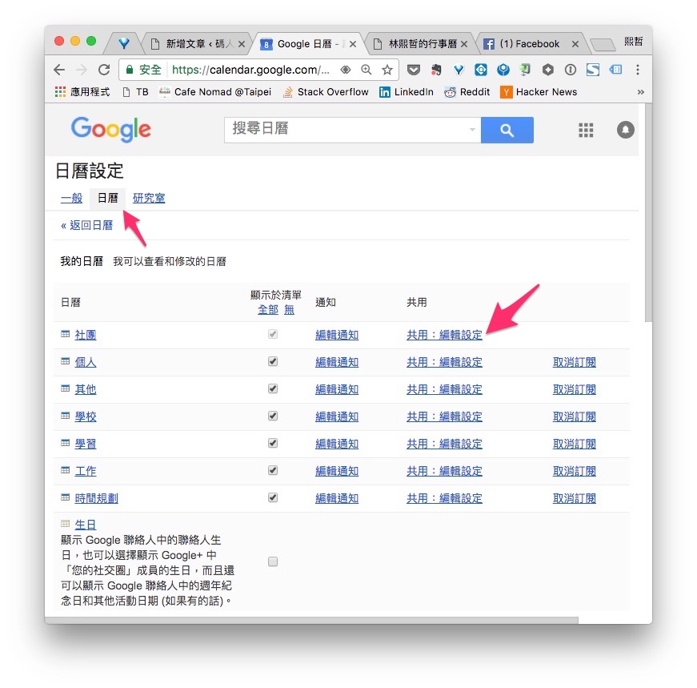Open Stack Overflow bookmark
The width and height of the screenshot is (697, 688).
(326, 92)
